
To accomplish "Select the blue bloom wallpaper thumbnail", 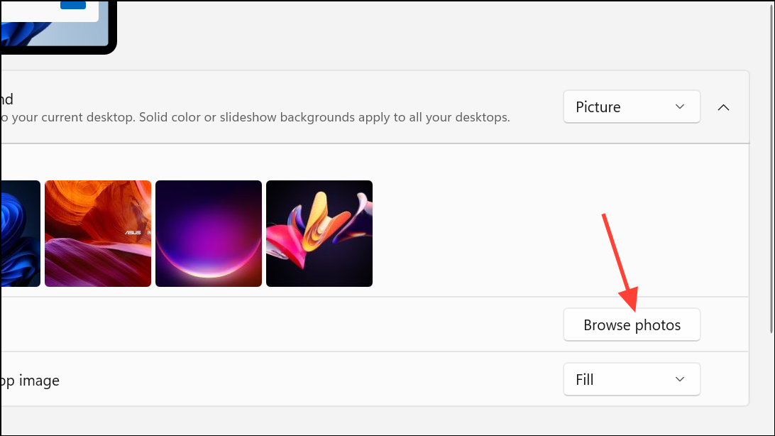I will pos(19,234).
